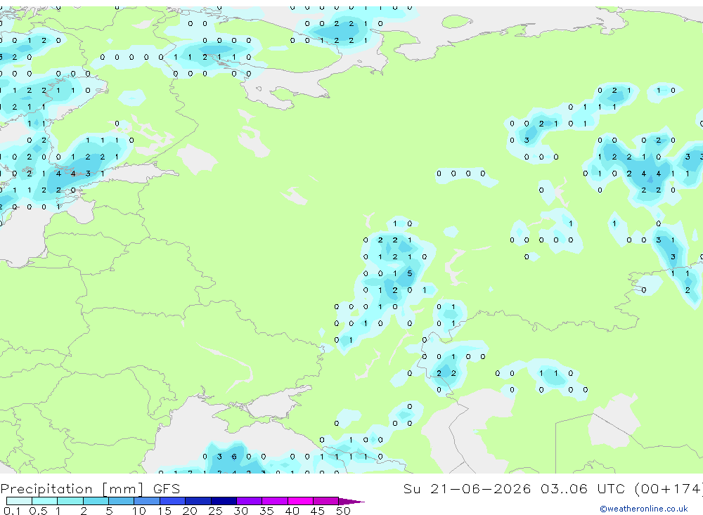Image resolution: width=703 pixels, height=515 pixels.
Task: Select the '10' legend label
Action: pyautogui.click(x=139, y=511)
